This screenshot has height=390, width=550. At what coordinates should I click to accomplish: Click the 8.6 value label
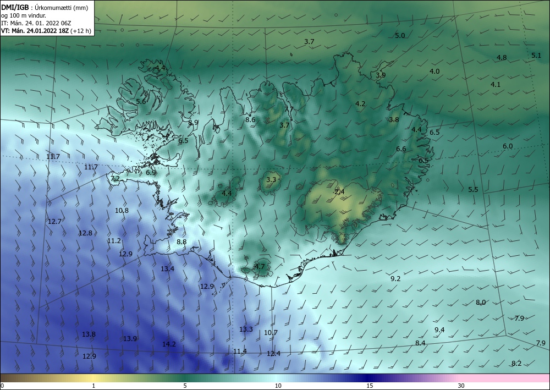250,119
